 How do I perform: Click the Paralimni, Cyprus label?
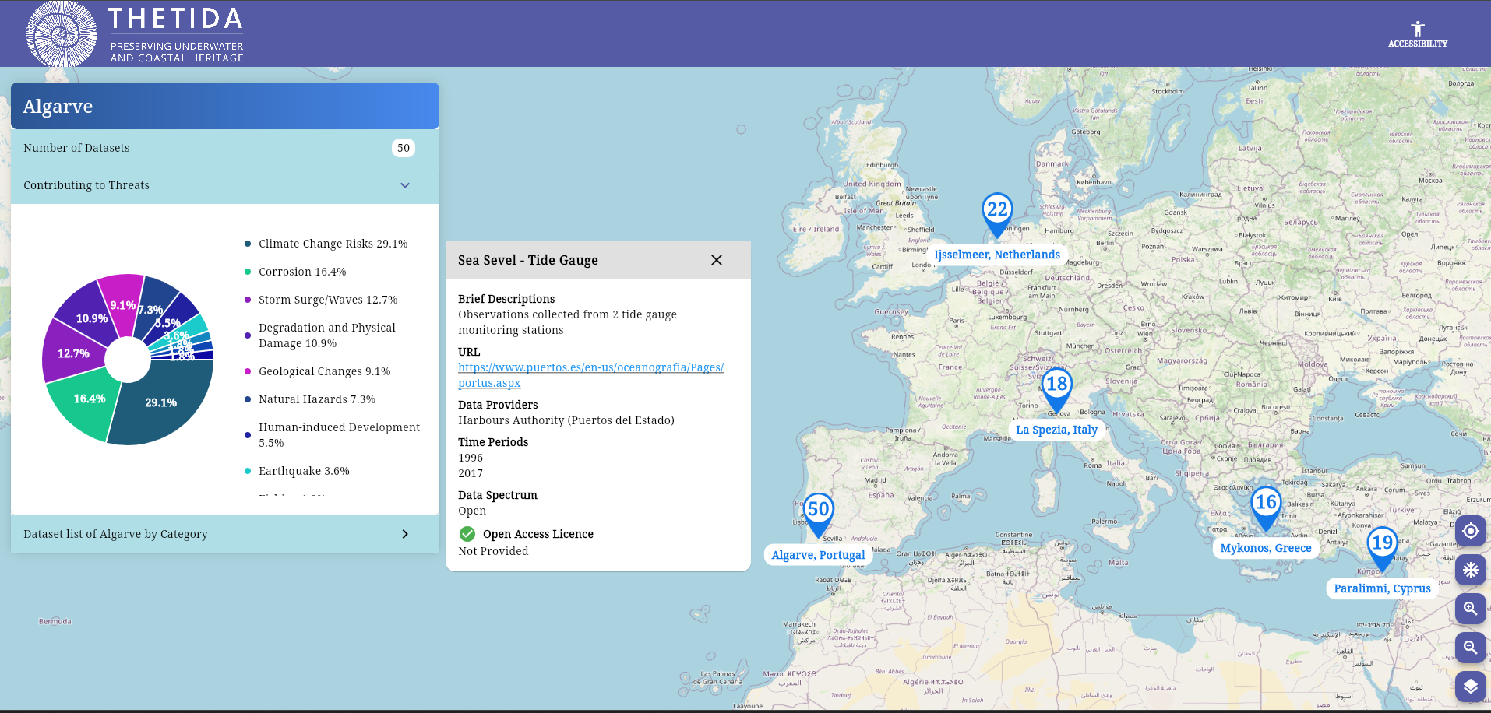click(x=1381, y=588)
